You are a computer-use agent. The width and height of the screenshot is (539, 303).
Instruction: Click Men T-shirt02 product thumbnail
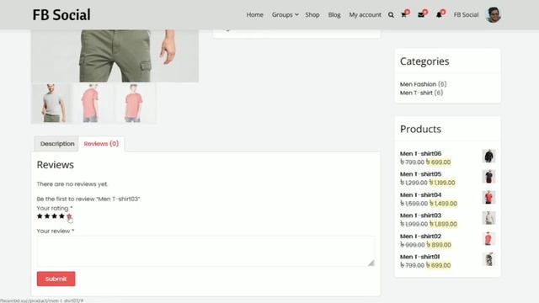488,239
